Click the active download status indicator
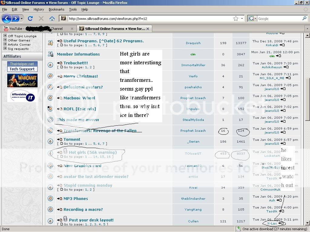 (272, 229)
